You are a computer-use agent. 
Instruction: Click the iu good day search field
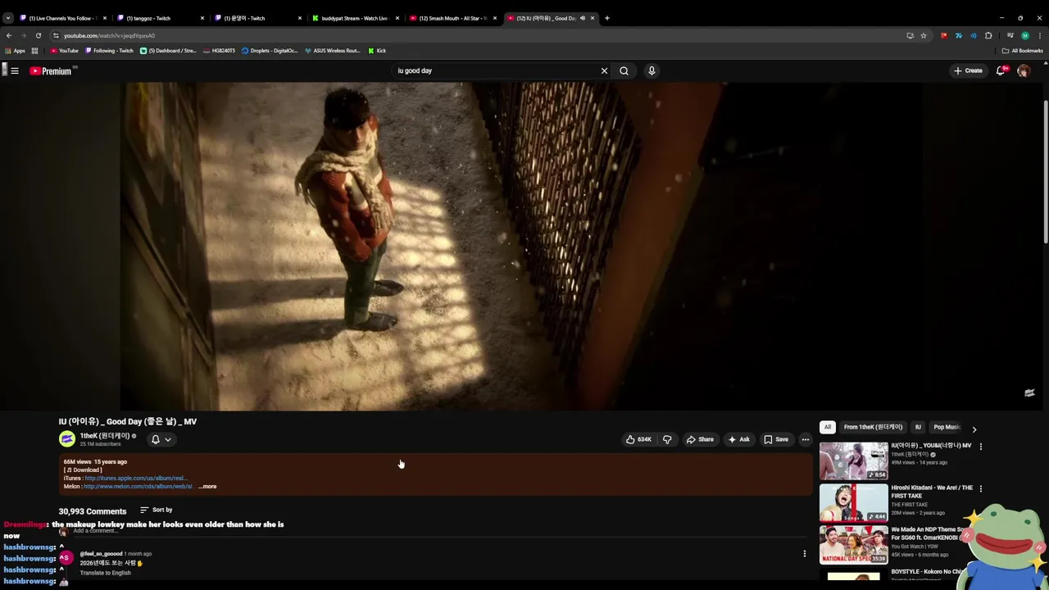pos(496,70)
